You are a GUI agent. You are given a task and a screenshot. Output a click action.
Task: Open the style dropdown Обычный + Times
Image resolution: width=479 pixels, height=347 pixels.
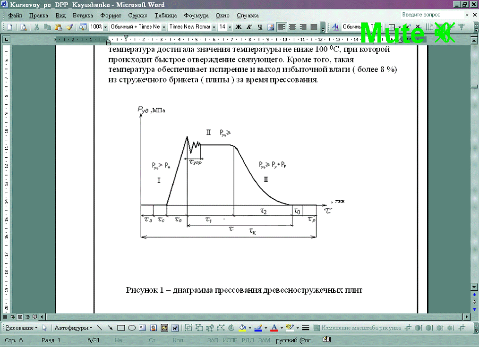pyautogui.click(x=164, y=27)
